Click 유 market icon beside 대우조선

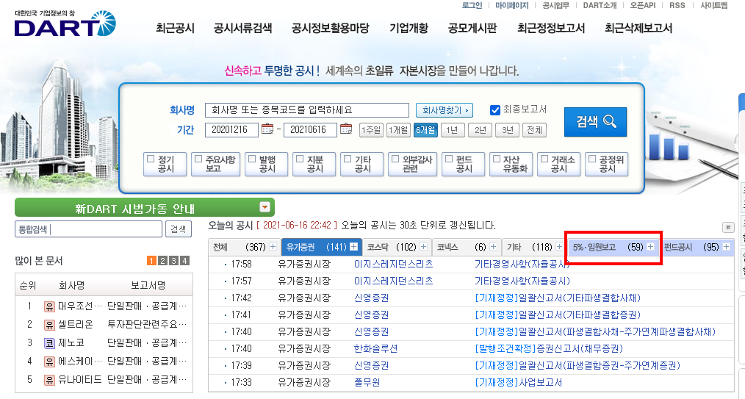coord(49,306)
